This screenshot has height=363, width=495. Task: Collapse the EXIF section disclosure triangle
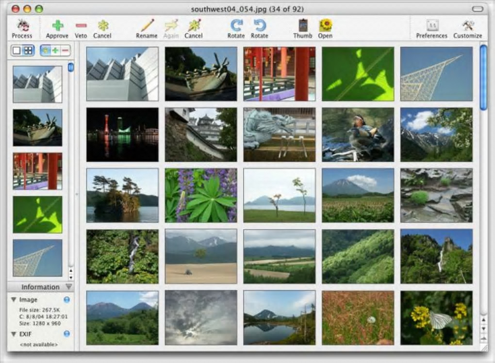[x=13, y=334]
